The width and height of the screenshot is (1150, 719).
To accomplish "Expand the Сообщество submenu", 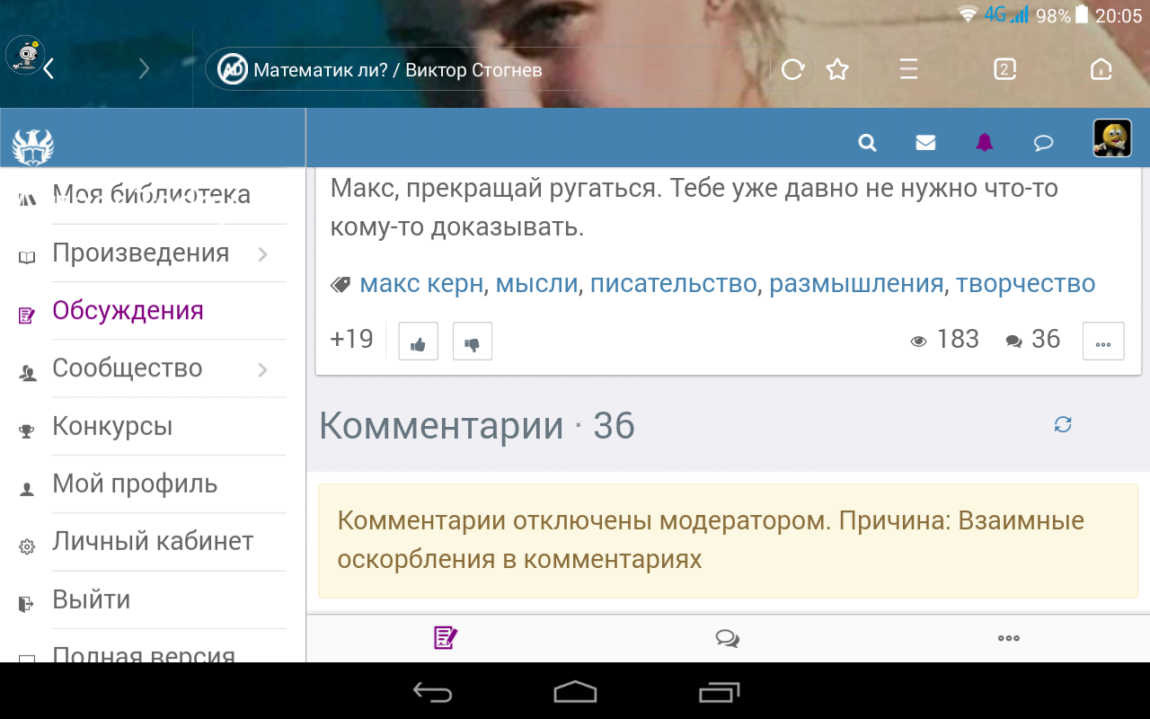I will pyautogui.click(x=262, y=369).
